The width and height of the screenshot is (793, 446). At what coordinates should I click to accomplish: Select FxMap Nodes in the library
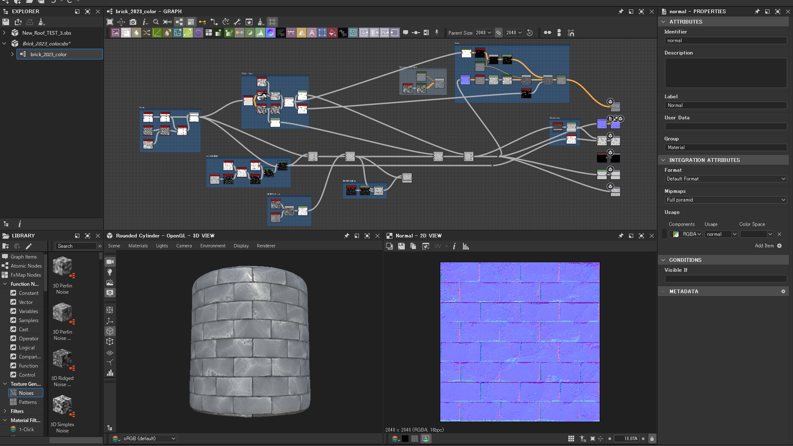pyautogui.click(x=26, y=275)
